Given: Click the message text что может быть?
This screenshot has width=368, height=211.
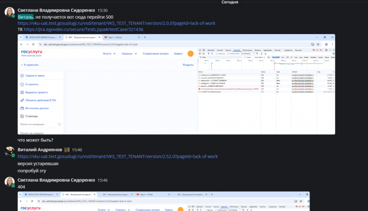Looking at the screenshot, I should point(35,140).
